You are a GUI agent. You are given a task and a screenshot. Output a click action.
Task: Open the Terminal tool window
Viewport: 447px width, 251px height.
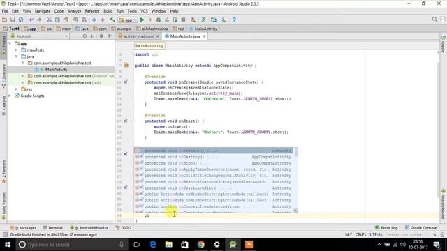53,228
